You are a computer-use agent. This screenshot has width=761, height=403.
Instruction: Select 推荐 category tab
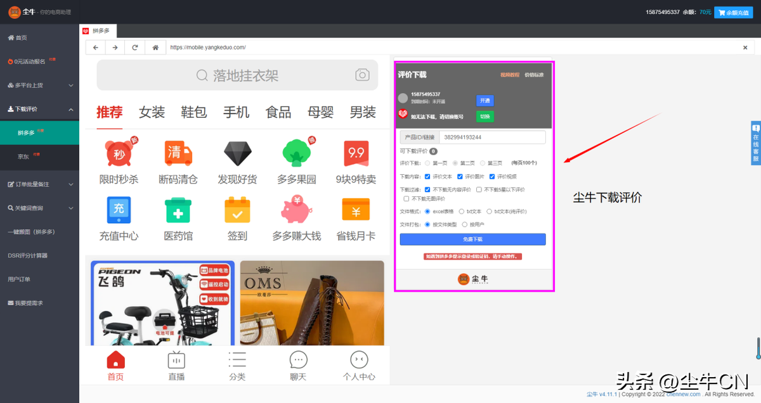coord(109,112)
